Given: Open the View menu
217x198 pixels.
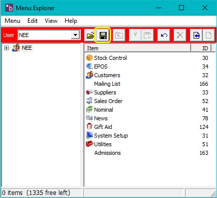Looking at the screenshot, I should (x=51, y=21).
